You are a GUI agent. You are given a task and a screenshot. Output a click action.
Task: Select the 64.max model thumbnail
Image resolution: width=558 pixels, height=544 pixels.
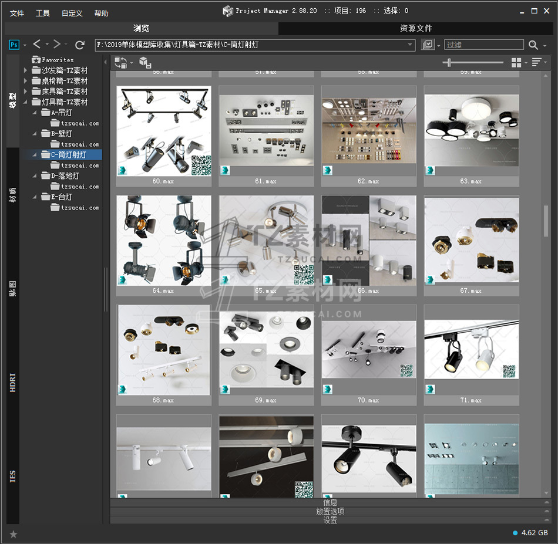point(163,241)
